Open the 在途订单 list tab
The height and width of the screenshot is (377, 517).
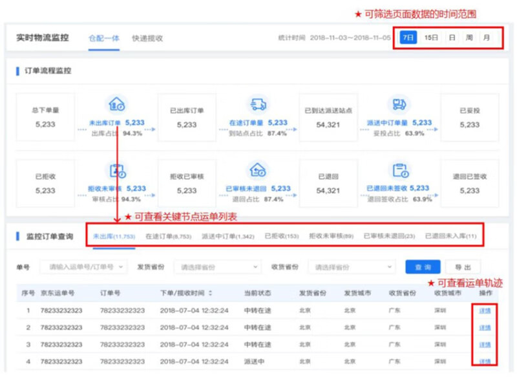(167, 236)
